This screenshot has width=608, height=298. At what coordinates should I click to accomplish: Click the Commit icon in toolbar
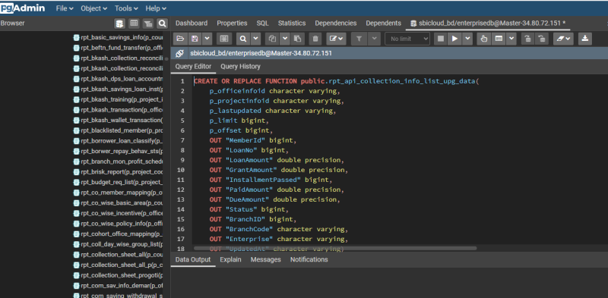coord(527,39)
